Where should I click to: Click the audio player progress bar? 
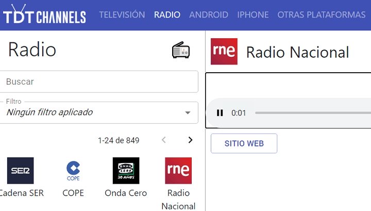click(313, 113)
